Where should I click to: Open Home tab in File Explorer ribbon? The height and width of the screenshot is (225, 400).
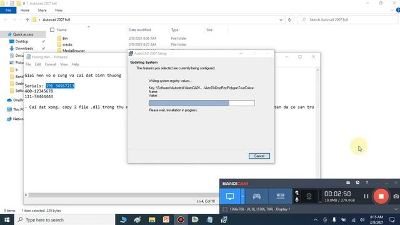[x=25, y=10]
